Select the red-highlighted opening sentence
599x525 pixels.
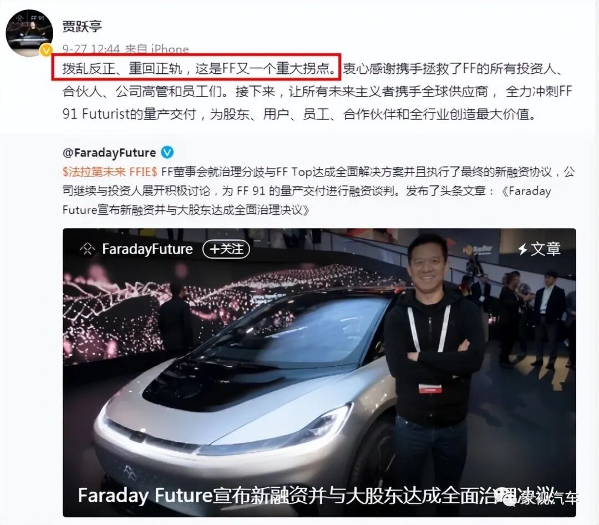[196, 68]
